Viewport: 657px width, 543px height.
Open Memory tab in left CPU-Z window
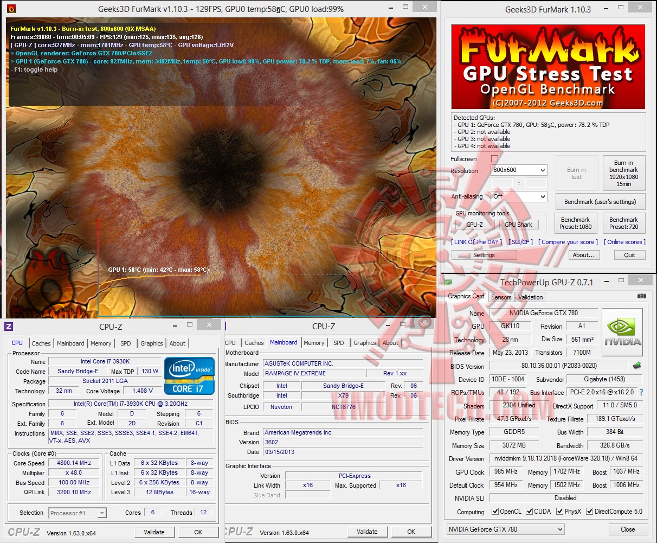[x=101, y=343]
